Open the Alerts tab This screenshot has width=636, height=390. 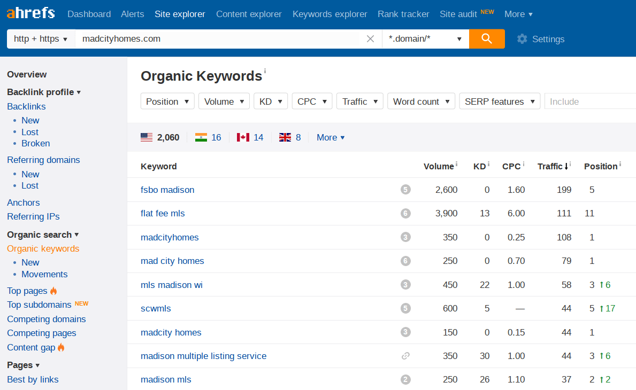pos(132,14)
